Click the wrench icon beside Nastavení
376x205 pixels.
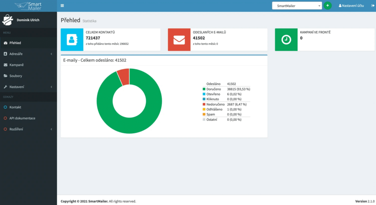point(6,87)
